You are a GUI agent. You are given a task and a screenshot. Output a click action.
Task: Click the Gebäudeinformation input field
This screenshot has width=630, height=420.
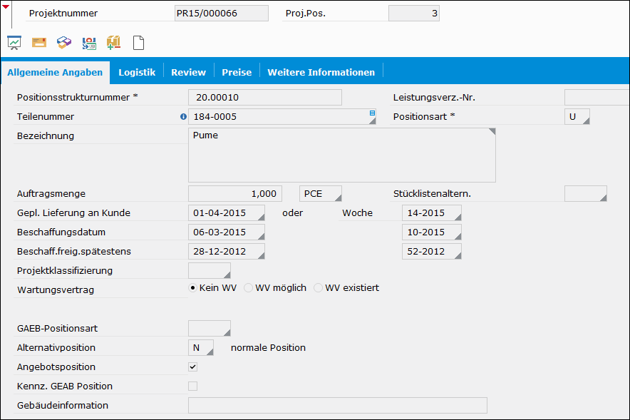(338, 406)
